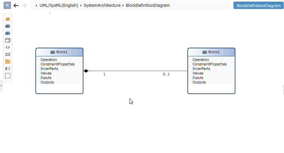Viewport: 284px width, 153px height.
Task: Select the orange package folder tool
Action: (x=8, y=19)
